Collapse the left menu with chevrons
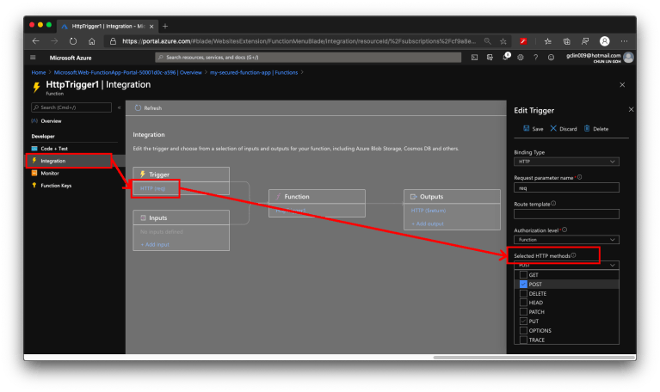This screenshot has height=392, width=660. click(x=119, y=107)
